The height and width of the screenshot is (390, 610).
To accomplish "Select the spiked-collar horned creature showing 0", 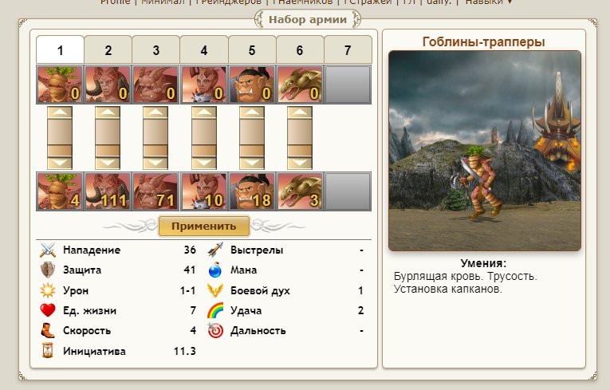I will pyautogui.click(x=204, y=85).
